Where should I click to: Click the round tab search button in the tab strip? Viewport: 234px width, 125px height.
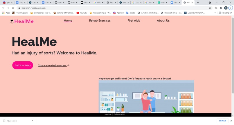tap(210, 3)
